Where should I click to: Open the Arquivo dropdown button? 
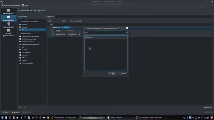pyautogui.click(x=208, y=107)
